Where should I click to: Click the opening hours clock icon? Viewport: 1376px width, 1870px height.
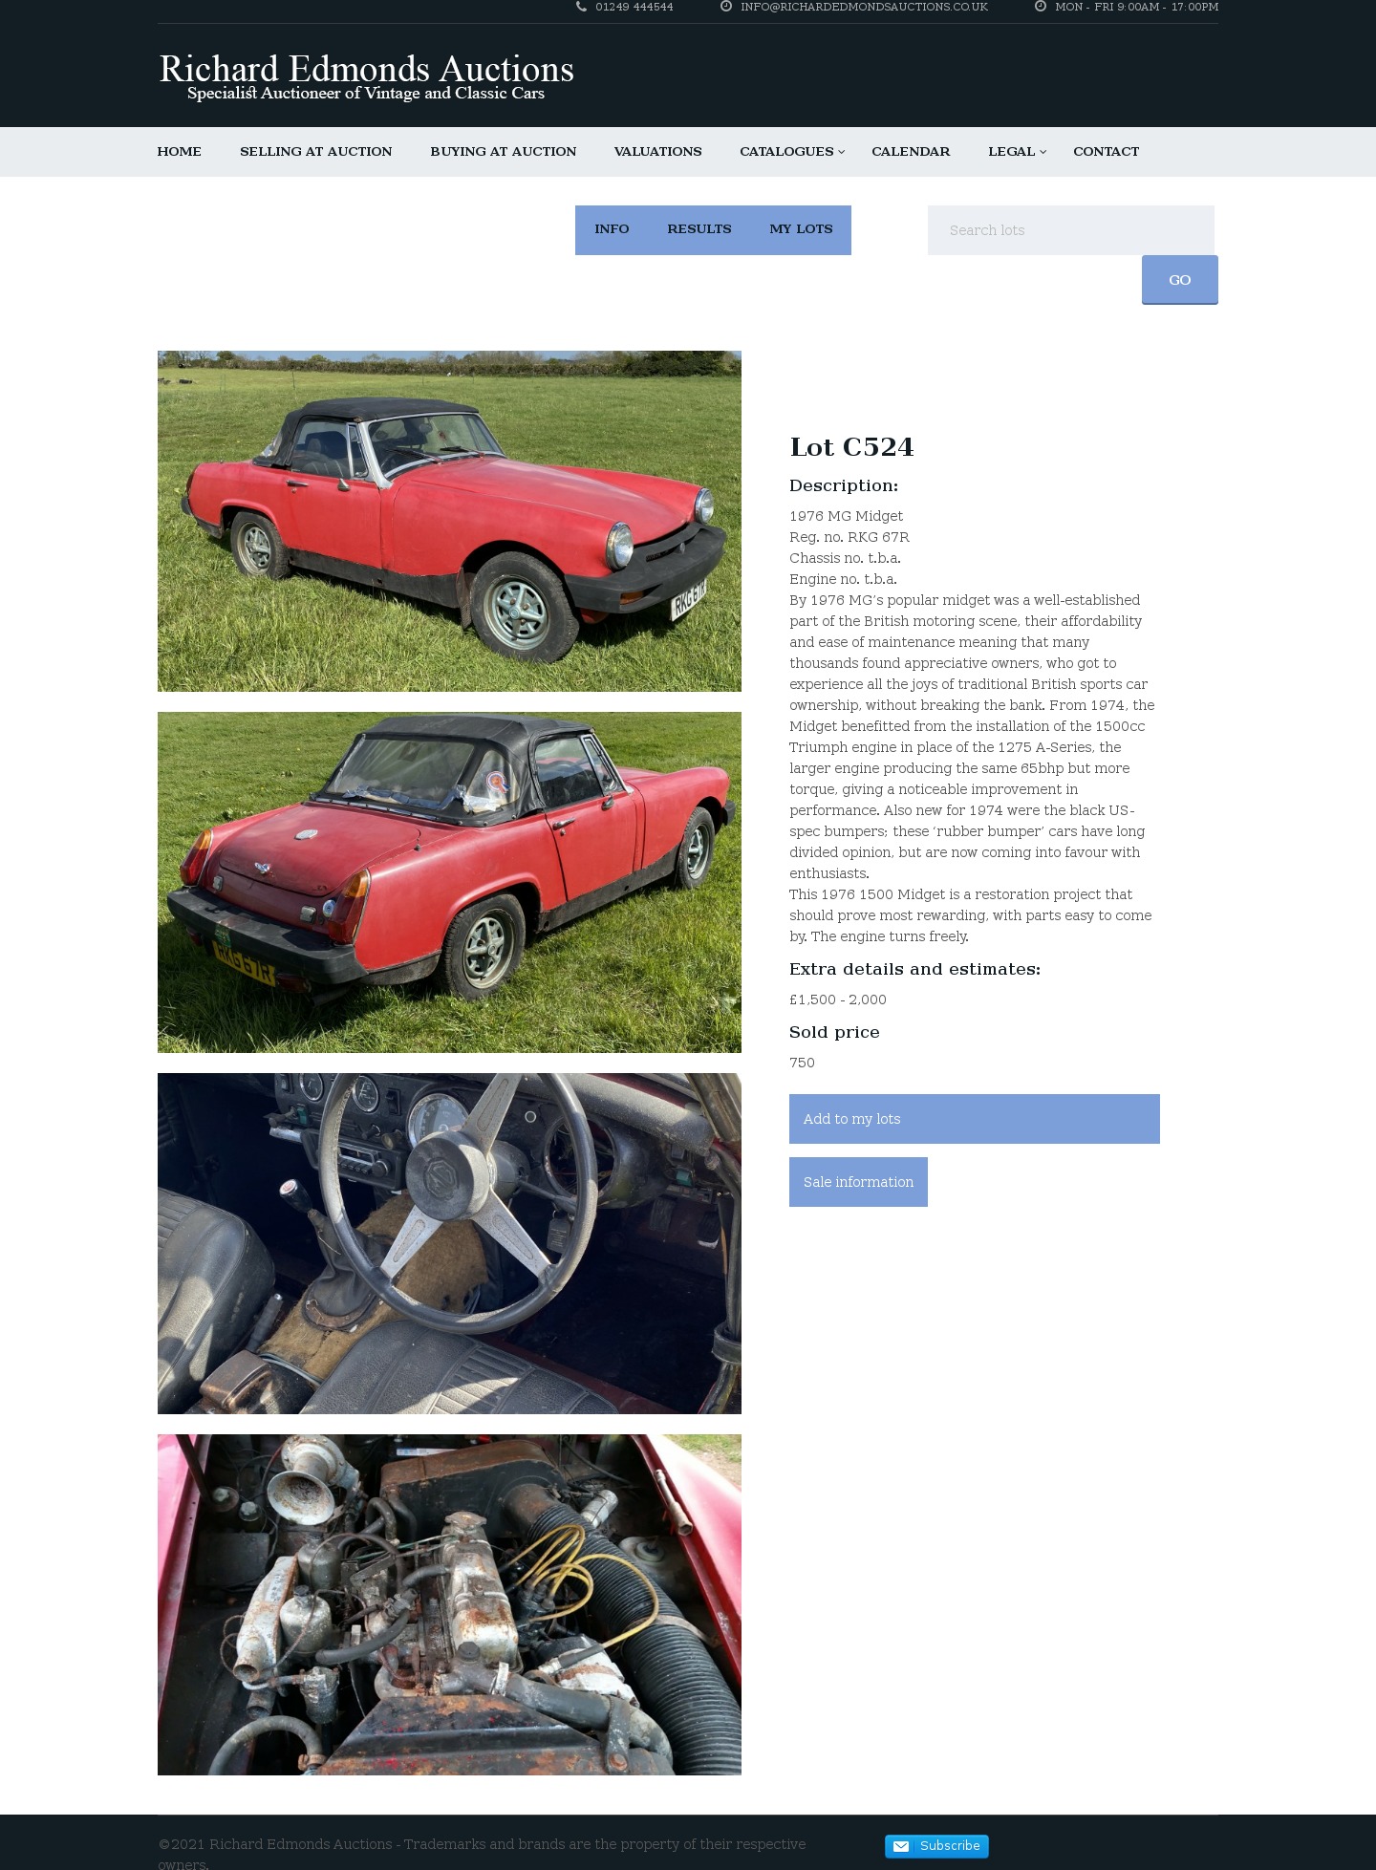[1041, 7]
